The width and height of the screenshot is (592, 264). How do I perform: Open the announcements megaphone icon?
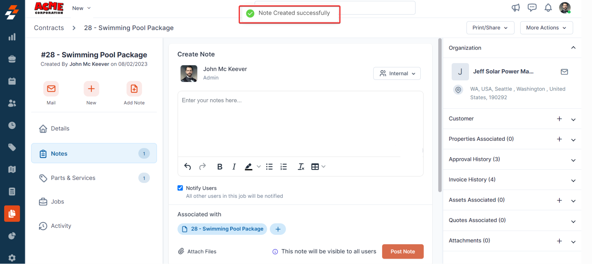tap(515, 8)
